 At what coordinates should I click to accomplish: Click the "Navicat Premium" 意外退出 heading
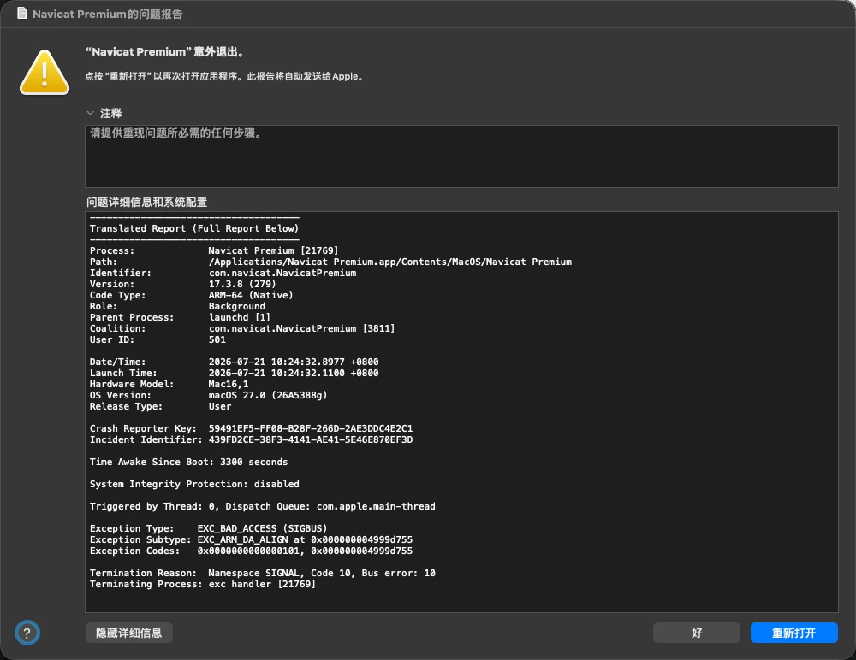click(x=165, y=52)
